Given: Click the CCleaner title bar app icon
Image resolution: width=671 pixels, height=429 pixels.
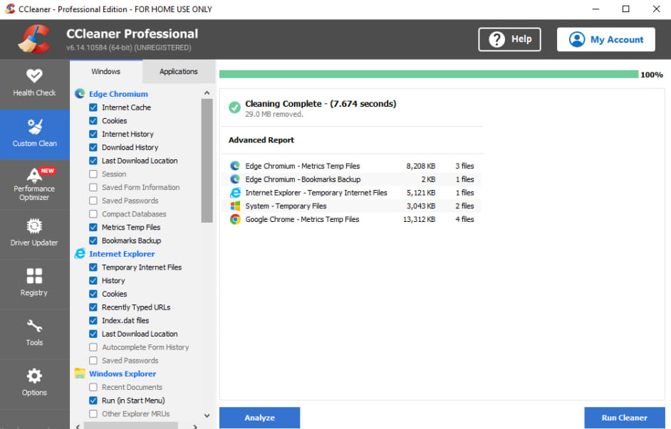Looking at the screenshot, I should pyautogui.click(x=10, y=9).
